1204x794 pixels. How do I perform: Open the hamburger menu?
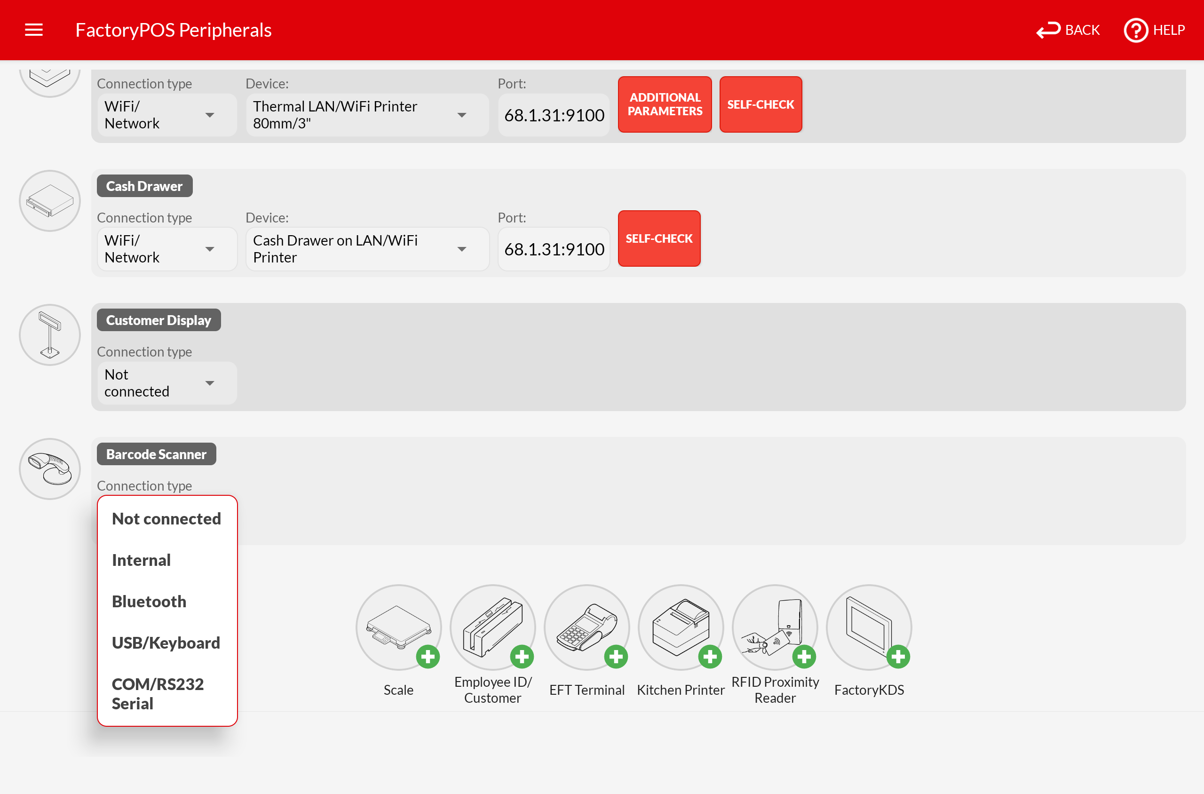point(33,30)
